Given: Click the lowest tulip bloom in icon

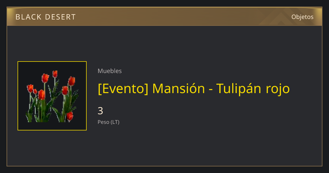Looking at the screenshot, I should click(70, 116).
